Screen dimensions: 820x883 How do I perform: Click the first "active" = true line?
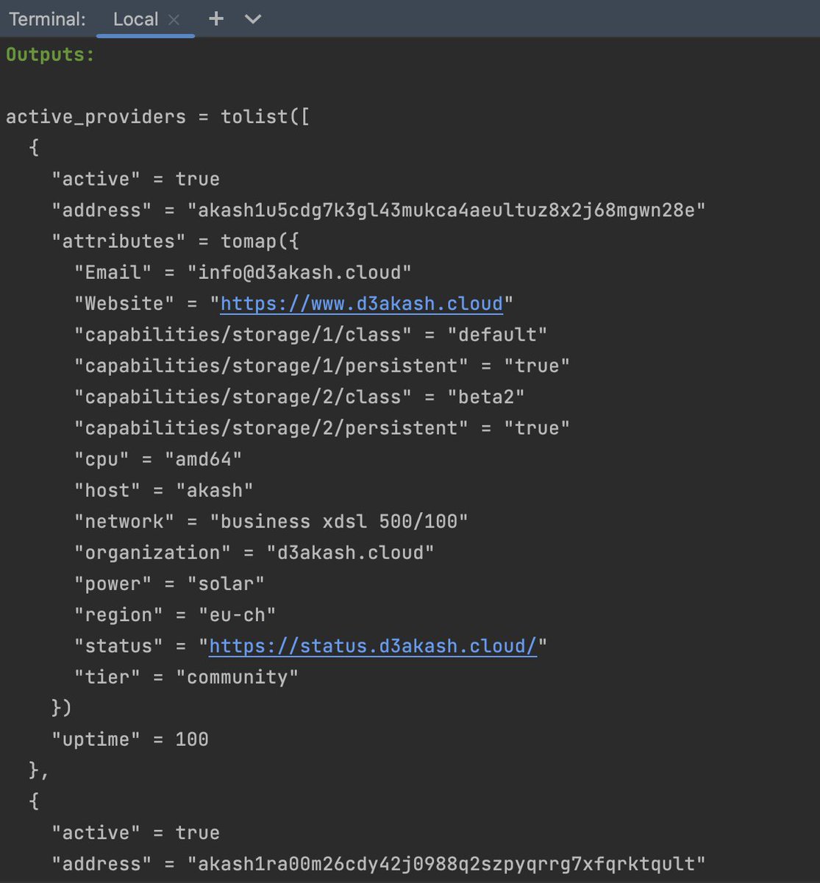[x=135, y=180]
